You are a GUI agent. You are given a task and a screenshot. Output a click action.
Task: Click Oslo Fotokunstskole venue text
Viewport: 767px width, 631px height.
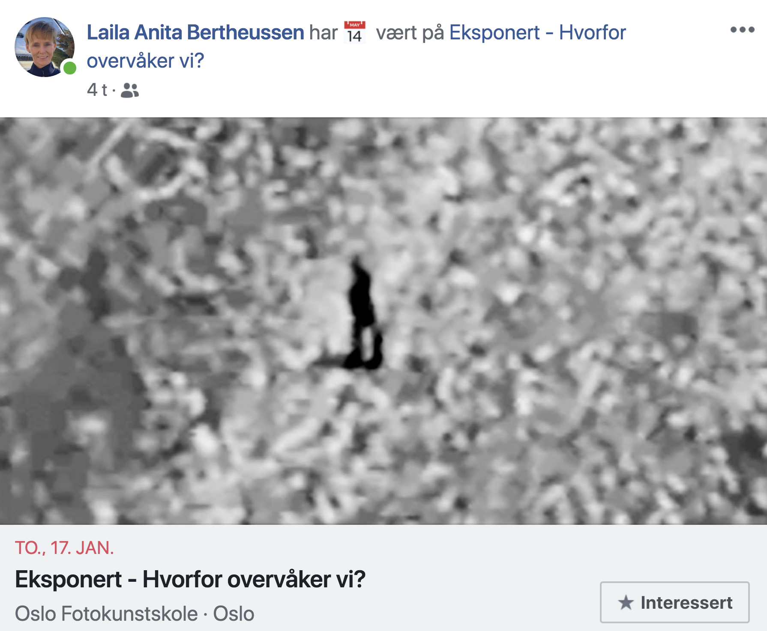coord(106,613)
